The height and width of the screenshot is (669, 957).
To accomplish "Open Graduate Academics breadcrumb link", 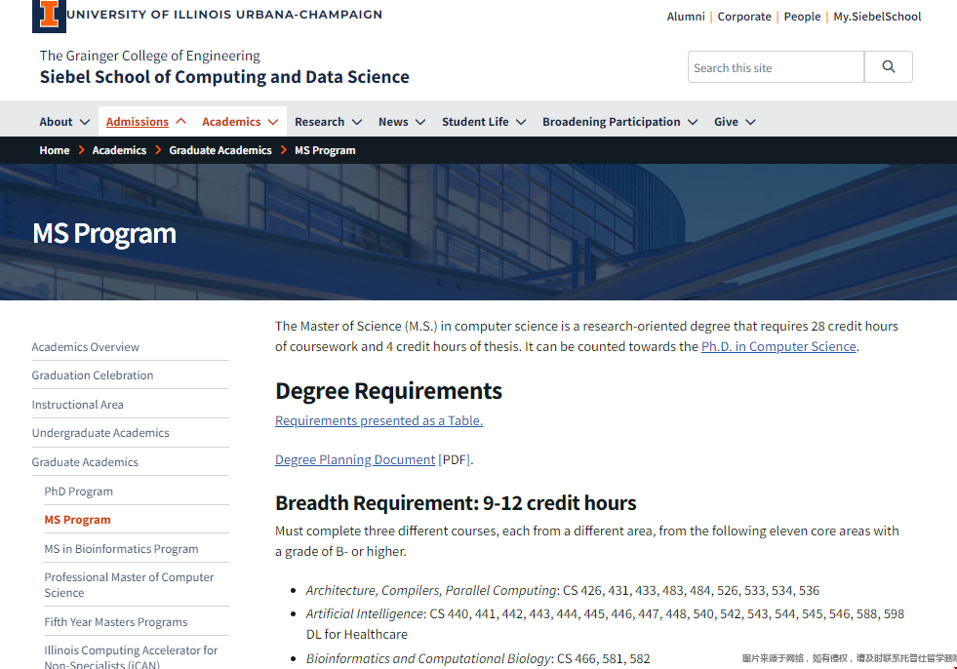I will (x=220, y=150).
